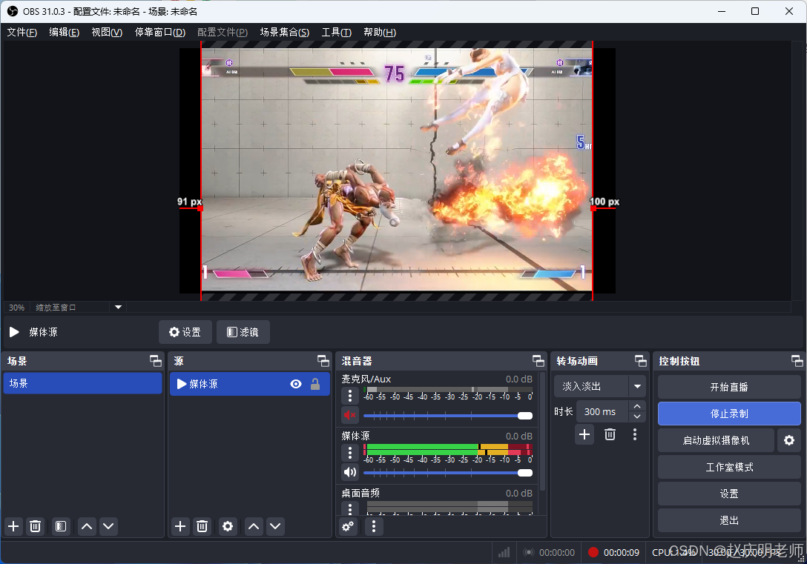The image size is (807, 564).
Task: Click the game preview canvas
Action: pyautogui.click(x=396, y=170)
